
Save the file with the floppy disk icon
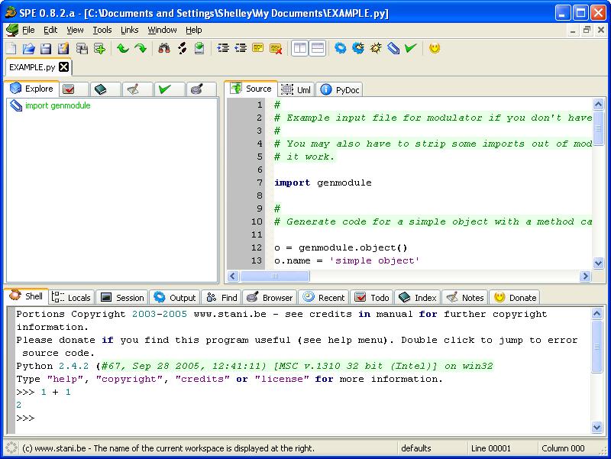[46, 48]
